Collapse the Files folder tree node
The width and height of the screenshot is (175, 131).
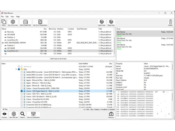click(x=16, y=69)
